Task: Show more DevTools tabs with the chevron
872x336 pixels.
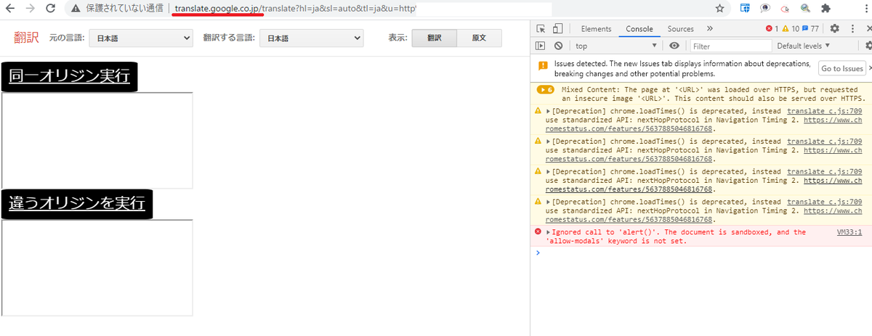Action: point(709,29)
